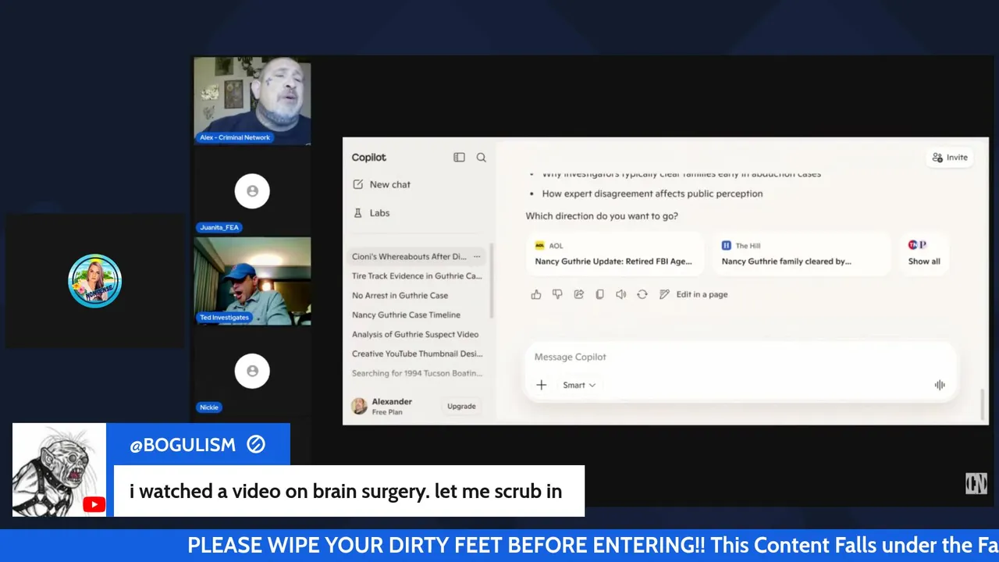Open the Alexander Free Plan profile

382,406
